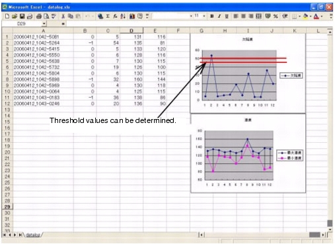Click the Name Box showing D29
Image resolution: width=335 pixels, height=244 pixels.
pyautogui.click(x=22, y=24)
